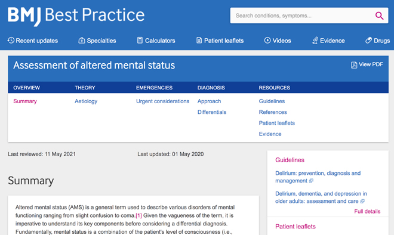Open Patient leaflets in the top navigation
This screenshot has height=235, width=394.
point(220,41)
